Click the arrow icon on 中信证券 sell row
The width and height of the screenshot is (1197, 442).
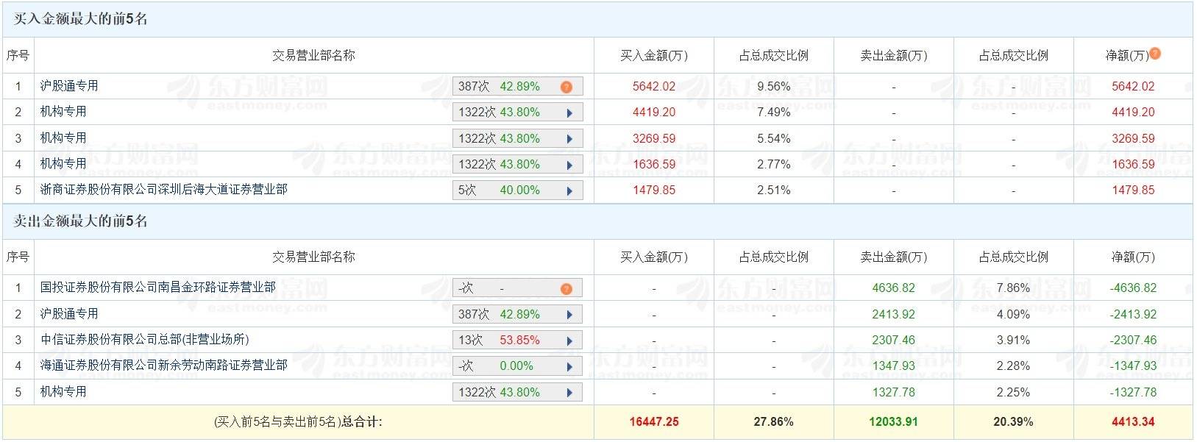(569, 340)
